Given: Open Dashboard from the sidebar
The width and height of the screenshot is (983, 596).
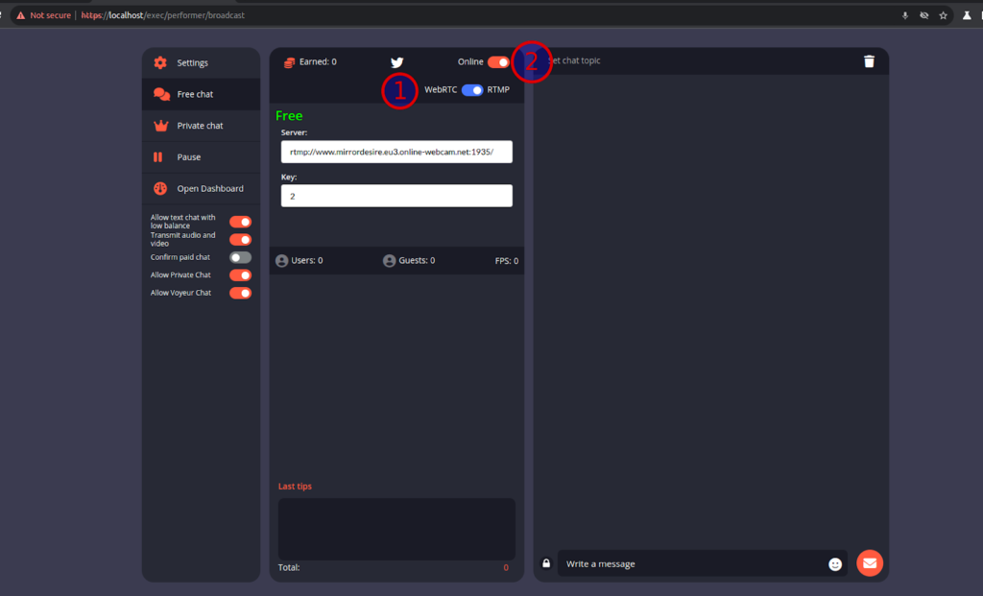Looking at the screenshot, I should [201, 188].
